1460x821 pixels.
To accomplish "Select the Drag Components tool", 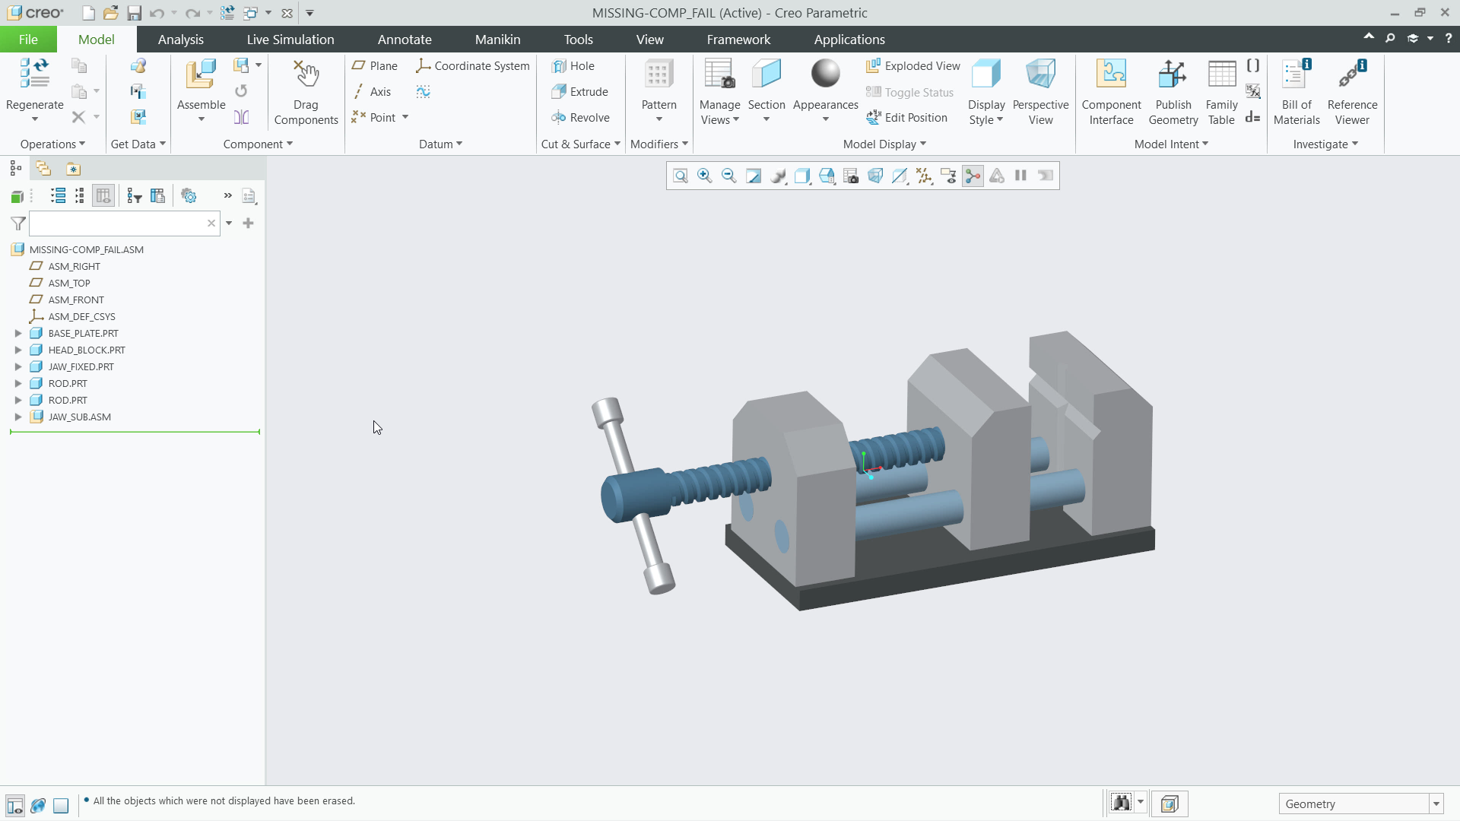I will pos(306,92).
